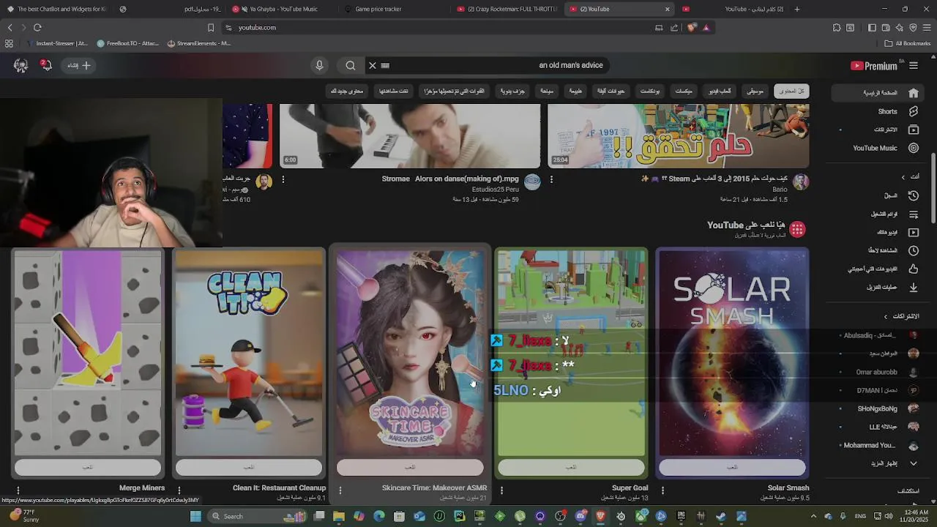The image size is (937, 527).
Task: Open the account avatar menu
Action: (x=20, y=65)
